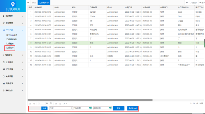Click the page number input box
205x114 pixels.
pos(42,104)
